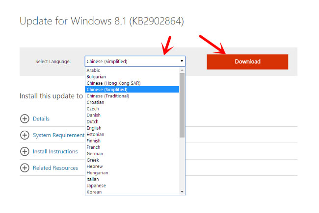319x213 pixels.
Task: Open the System Requirements link
Action: click(x=58, y=135)
